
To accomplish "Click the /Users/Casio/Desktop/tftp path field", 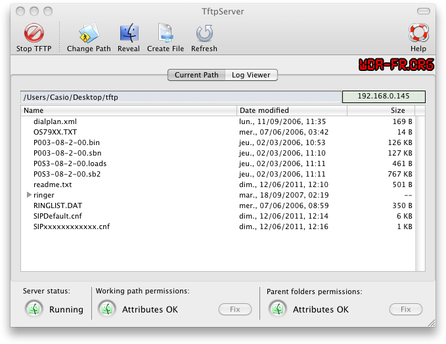I will [x=180, y=97].
